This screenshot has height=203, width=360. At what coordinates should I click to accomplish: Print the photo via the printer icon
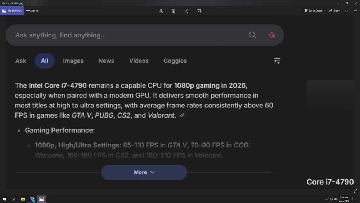coord(346,11)
